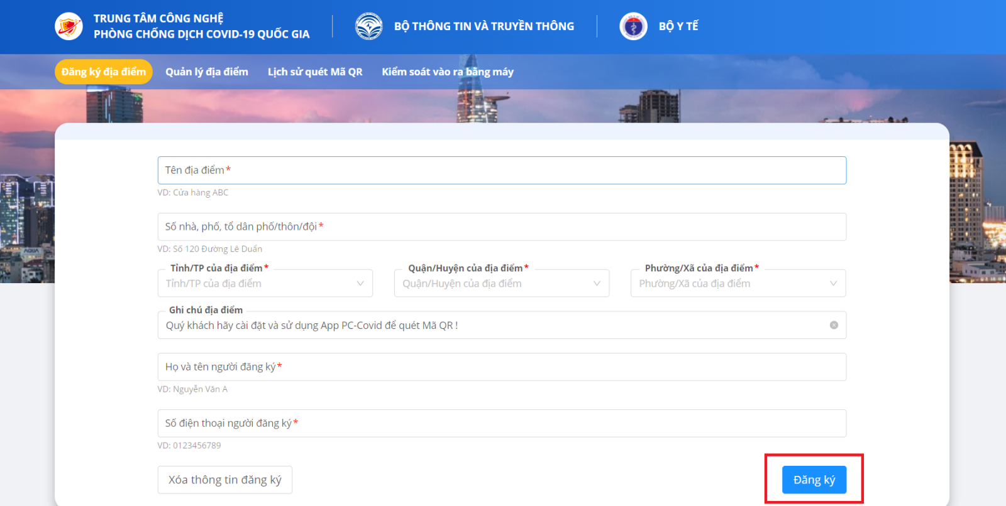Focus the Tên địa điểm input field
Viewport: 1006px width, 506px height.
(x=502, y=170)
